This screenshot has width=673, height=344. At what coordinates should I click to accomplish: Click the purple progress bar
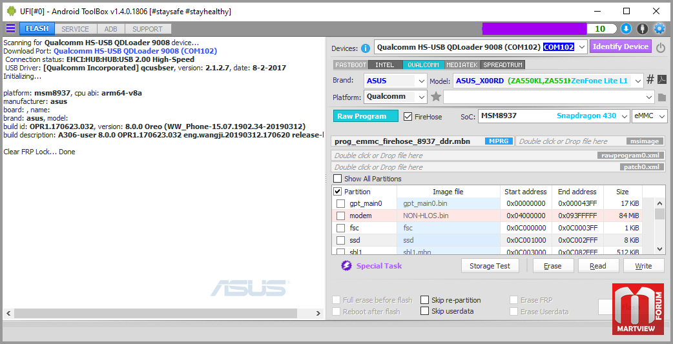tap(534, 29)
